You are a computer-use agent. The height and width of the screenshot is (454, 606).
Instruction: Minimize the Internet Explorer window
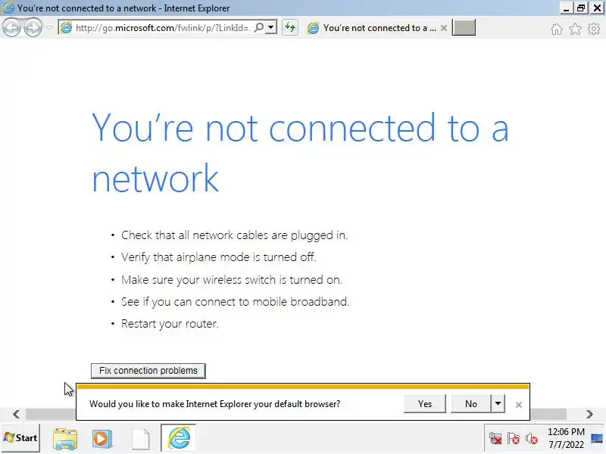566,8
